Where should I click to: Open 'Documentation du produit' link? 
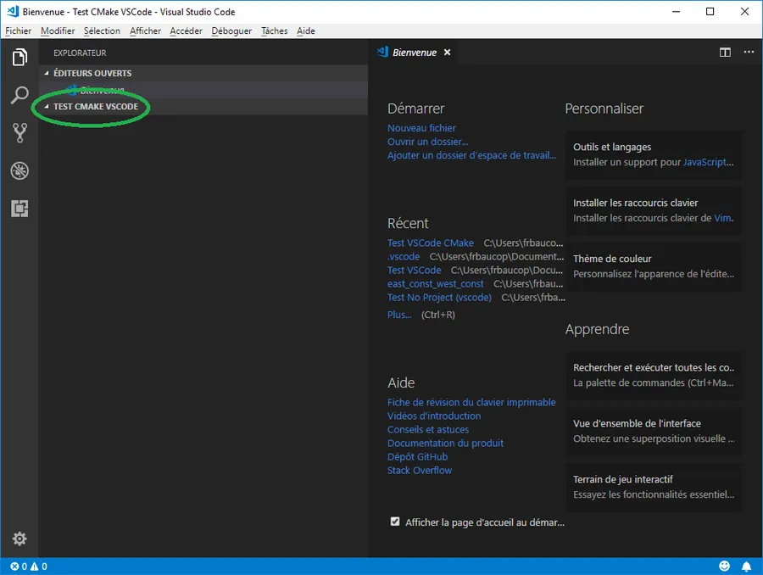click(x=445, y=443)
